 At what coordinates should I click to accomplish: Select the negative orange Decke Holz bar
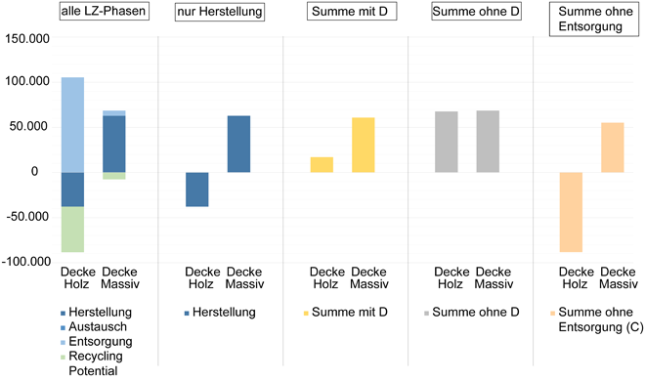pyautogui.click(x=571, y=212)
